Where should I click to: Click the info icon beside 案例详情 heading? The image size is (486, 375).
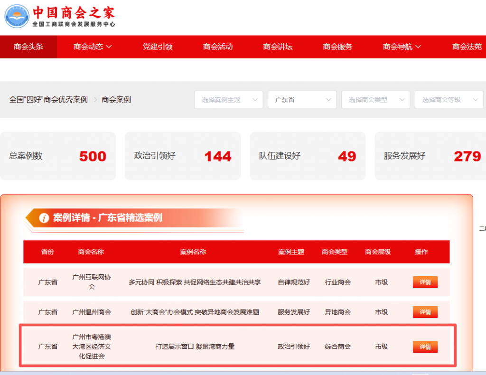tap(44, 218)
